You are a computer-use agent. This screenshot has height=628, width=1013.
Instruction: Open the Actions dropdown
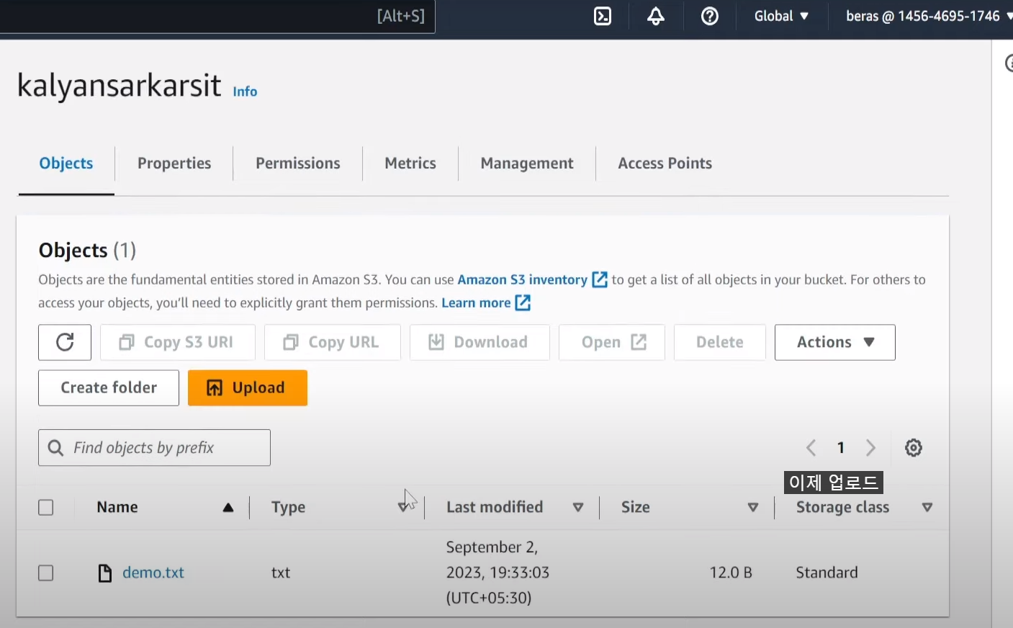point(835,342)
